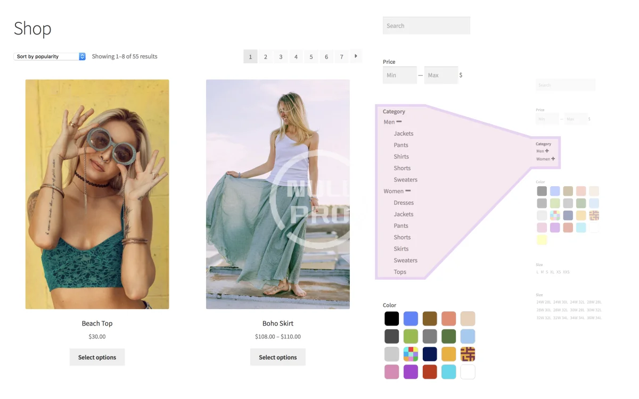
Task: Go to the next results page arrow
Action: 356,56
